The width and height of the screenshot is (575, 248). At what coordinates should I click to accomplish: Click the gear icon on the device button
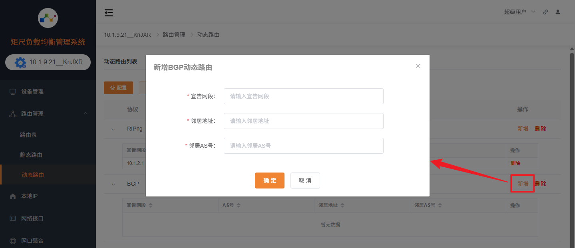tap(20, 63)
